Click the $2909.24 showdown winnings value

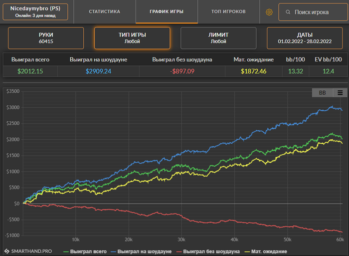pyautogui.click(x=98, y=71)
